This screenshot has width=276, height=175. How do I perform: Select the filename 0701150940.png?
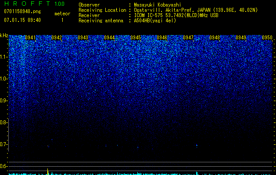22,11
